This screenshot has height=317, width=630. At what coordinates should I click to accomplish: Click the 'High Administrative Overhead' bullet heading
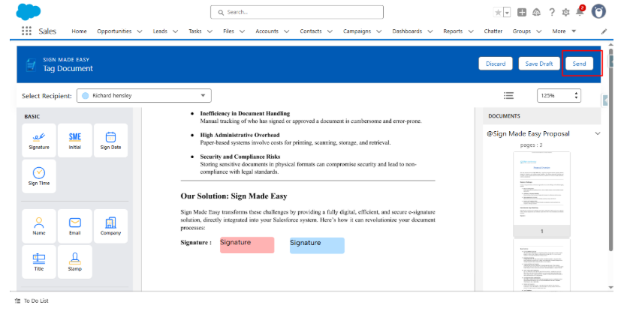tap(240, 135)
